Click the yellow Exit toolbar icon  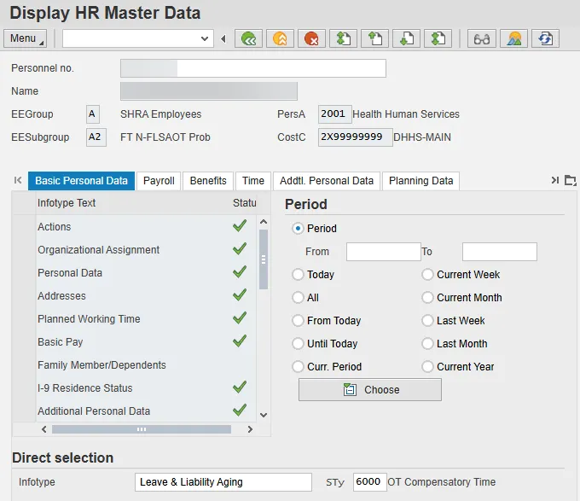tap(280, 38)
